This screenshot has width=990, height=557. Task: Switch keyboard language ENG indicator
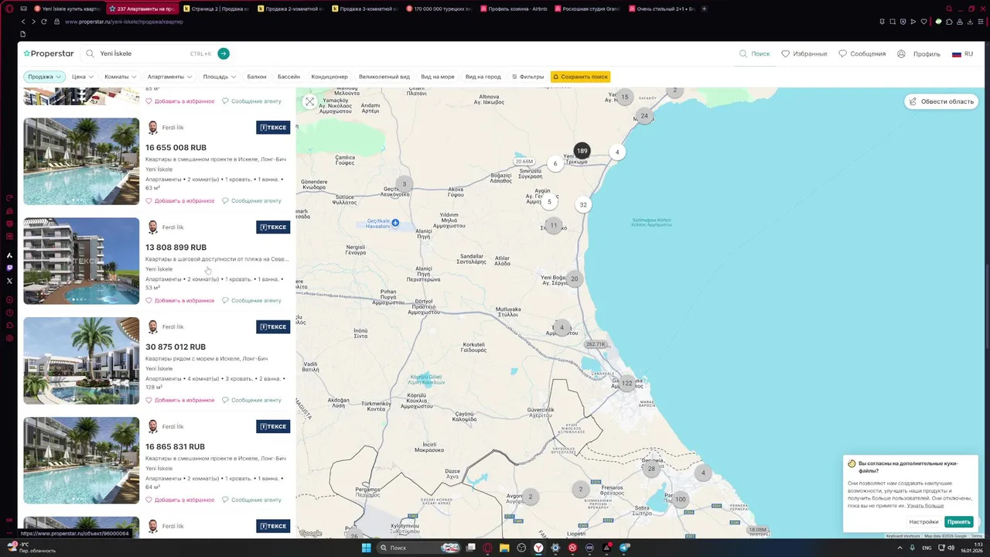click(927, 548)
